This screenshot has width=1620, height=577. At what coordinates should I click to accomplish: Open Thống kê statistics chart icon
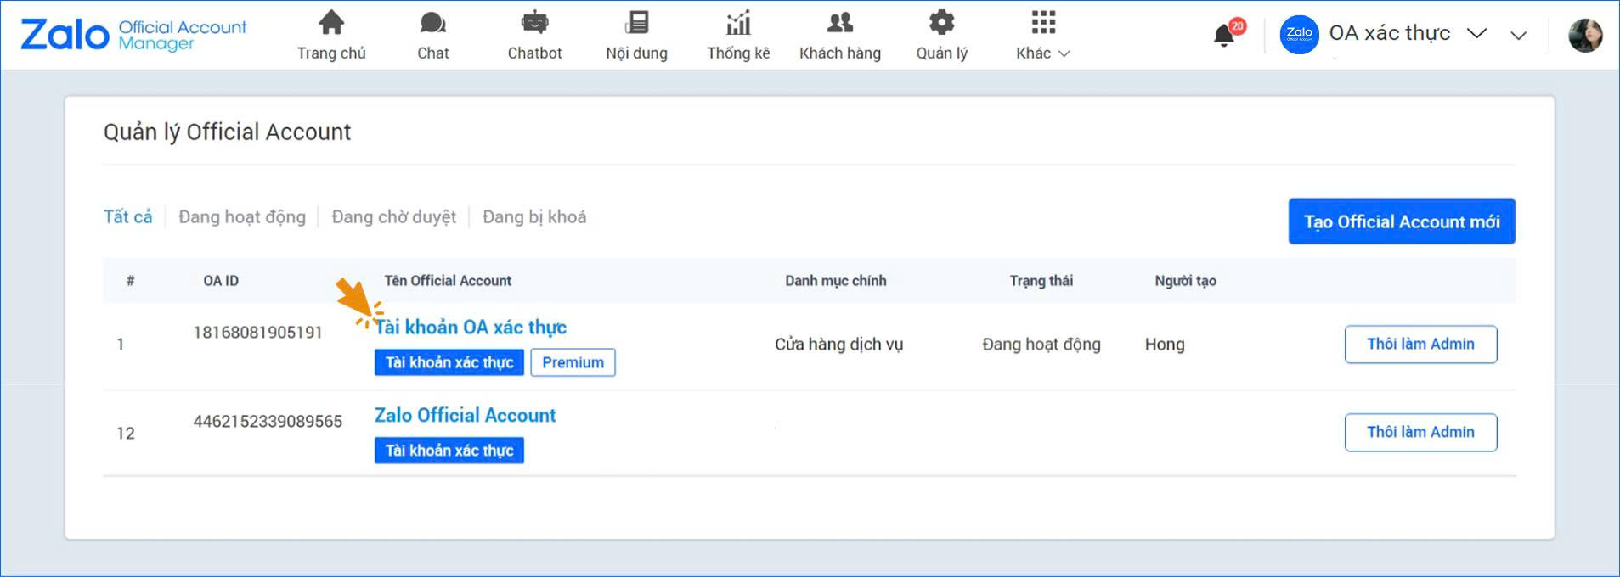click(x=738, y=23)
